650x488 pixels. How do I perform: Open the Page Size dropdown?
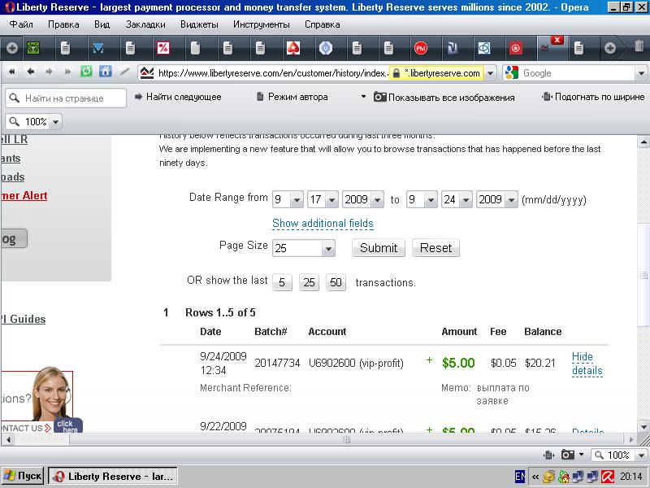303,248
